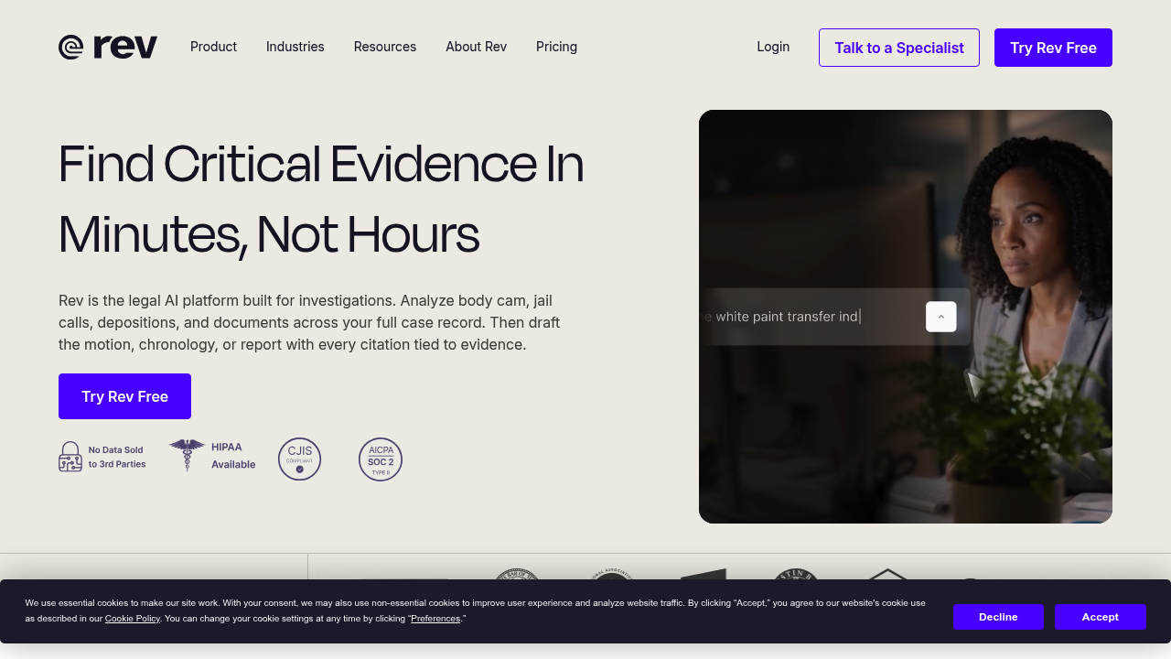1171x659 pixels.
Task: Click the HIPAA Available text
Action: click(x=233, y=456)
